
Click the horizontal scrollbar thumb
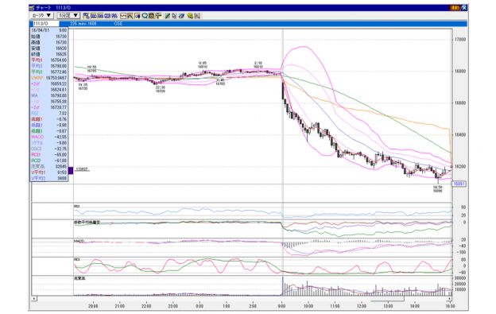388,299
